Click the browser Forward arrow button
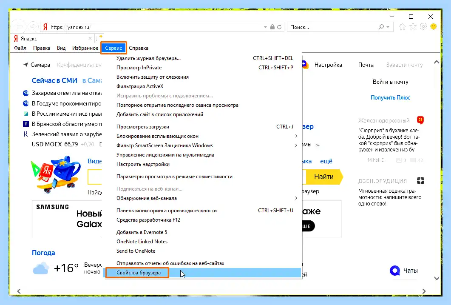The height and width of the screenshot is (305, 451). pos(33,27)
